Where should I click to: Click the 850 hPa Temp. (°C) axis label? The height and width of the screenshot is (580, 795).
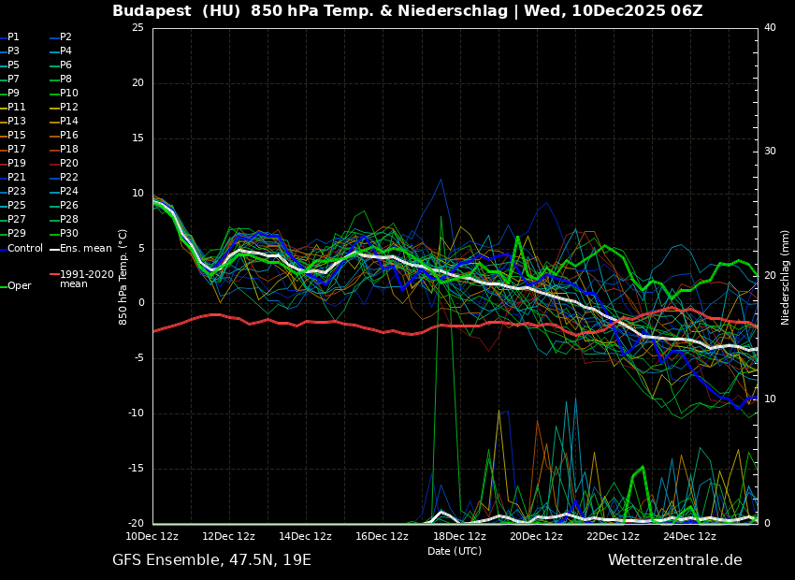click(123, 277)
